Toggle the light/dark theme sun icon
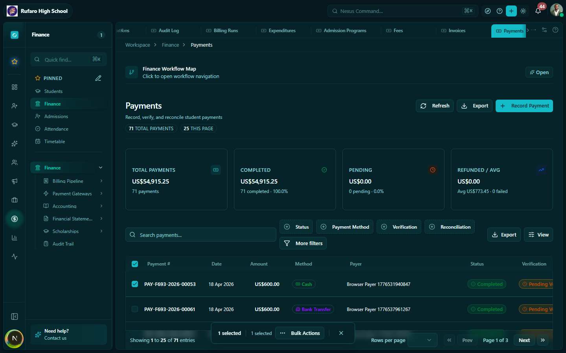This screenshot has width=566, height=353. [523, 11]
